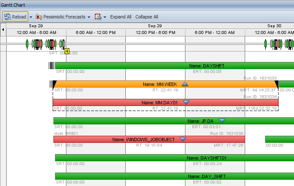The width and height of the screenshot is (294, 186).
Task: Select the green DAYSHIFT01 task bar
Action: 175,158
